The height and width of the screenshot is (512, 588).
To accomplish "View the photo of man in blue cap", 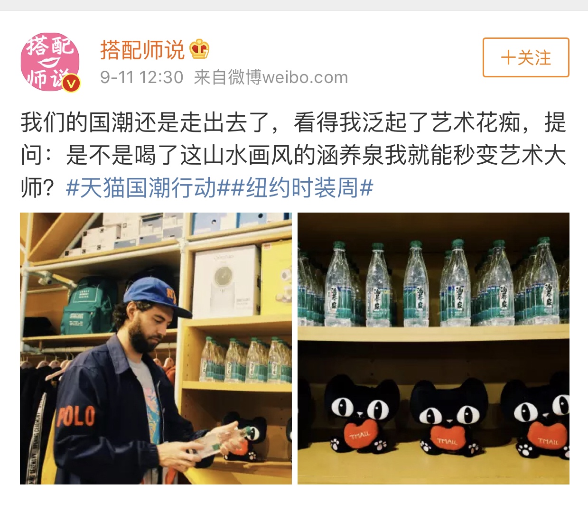I will (156, 348).
